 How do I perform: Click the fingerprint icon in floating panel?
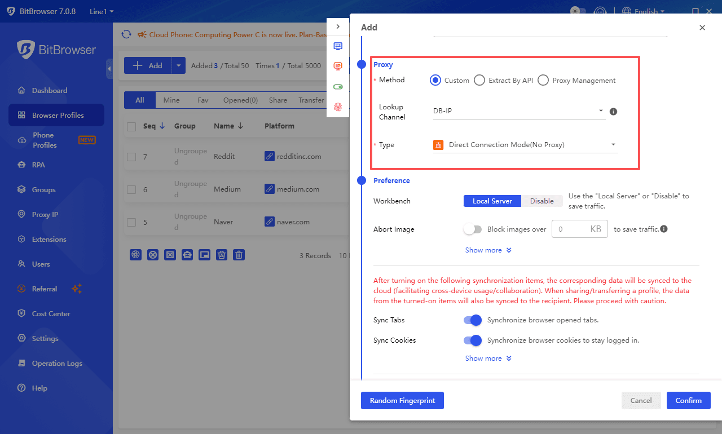coord(338,107)
